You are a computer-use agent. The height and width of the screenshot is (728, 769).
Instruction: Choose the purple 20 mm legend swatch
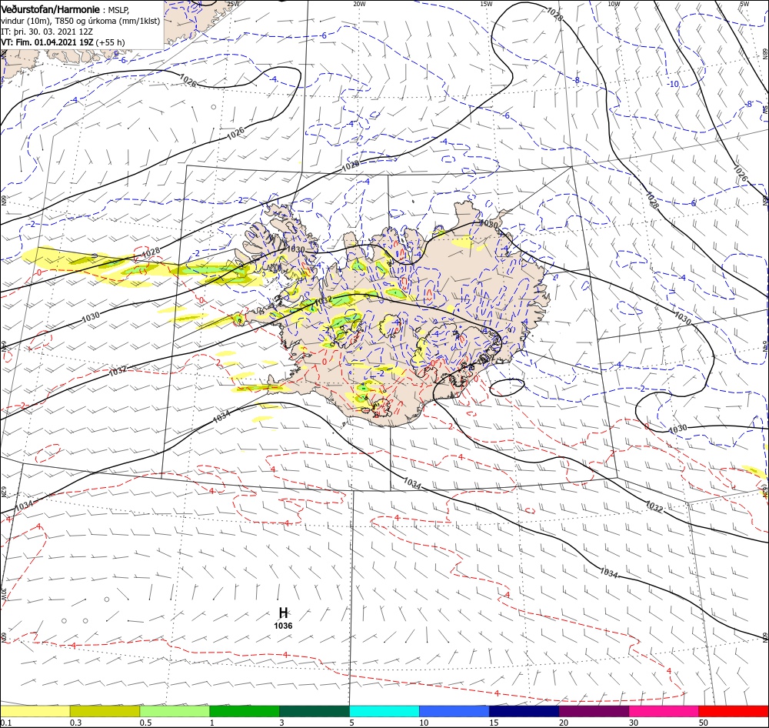[x=594, y=711]
